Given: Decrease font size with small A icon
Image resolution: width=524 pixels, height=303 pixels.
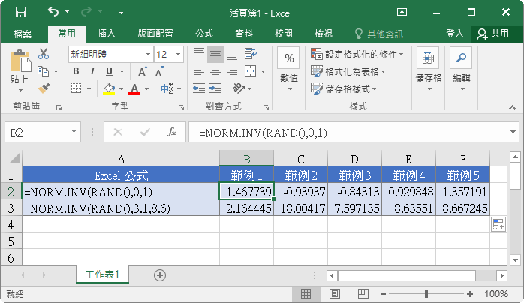Looking at the screenshot, I should (x=160, y=71).
